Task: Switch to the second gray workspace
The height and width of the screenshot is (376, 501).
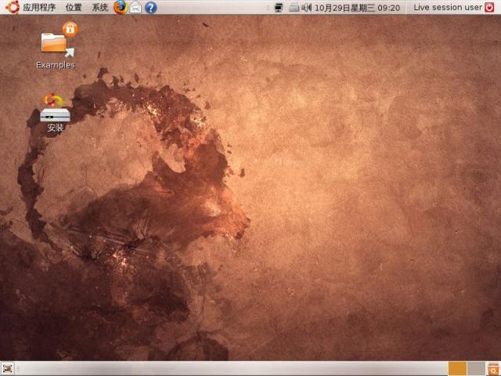Action: (x=476, y=369)
